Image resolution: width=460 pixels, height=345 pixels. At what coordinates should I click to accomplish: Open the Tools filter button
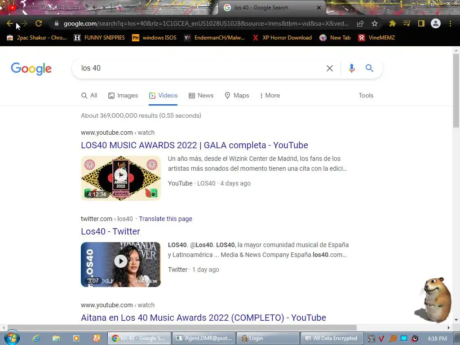point(366,96)
